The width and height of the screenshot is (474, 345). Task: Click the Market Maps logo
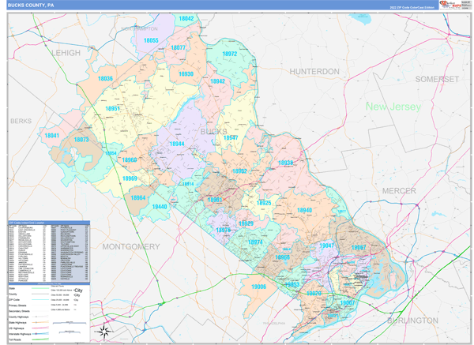click(452, 4)
